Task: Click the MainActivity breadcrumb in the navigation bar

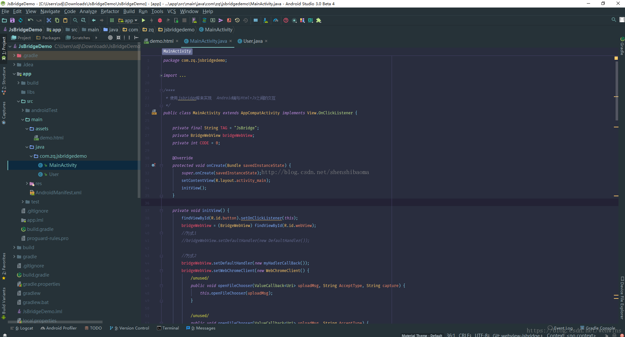Action: (216, 30)
